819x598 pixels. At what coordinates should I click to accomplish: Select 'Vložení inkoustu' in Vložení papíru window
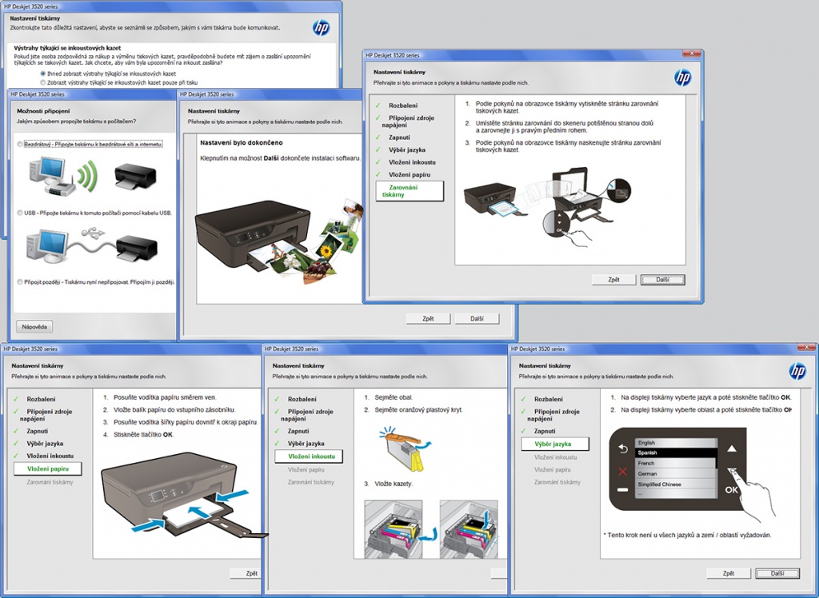50,456
